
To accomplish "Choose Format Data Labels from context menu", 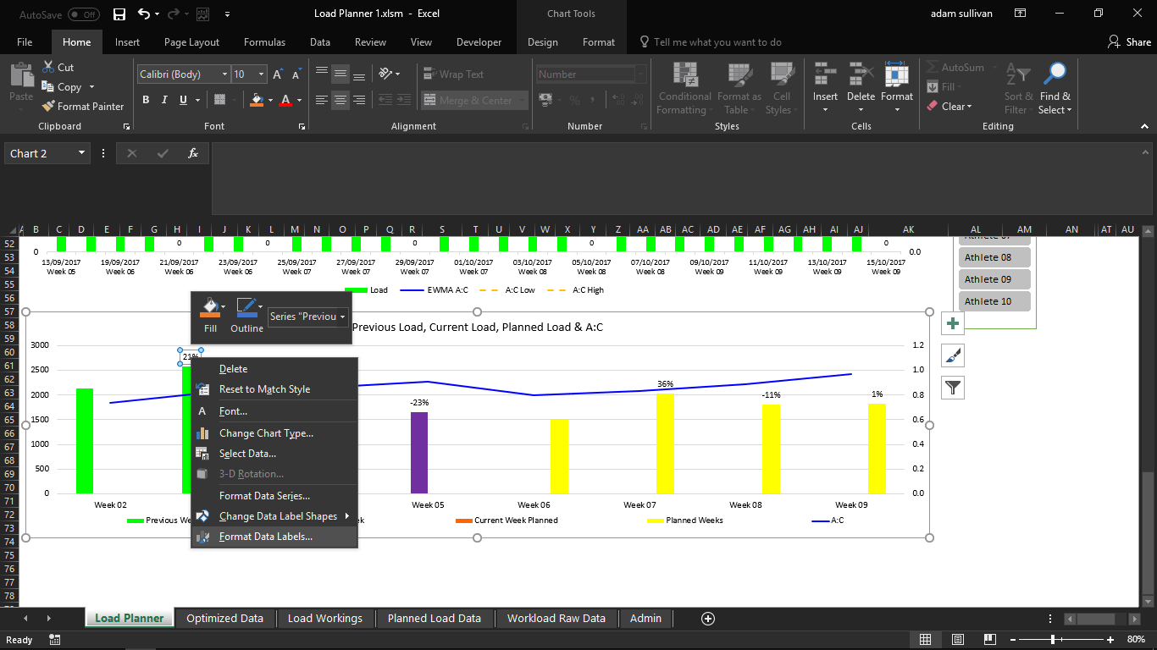I will tap(265, 537).
